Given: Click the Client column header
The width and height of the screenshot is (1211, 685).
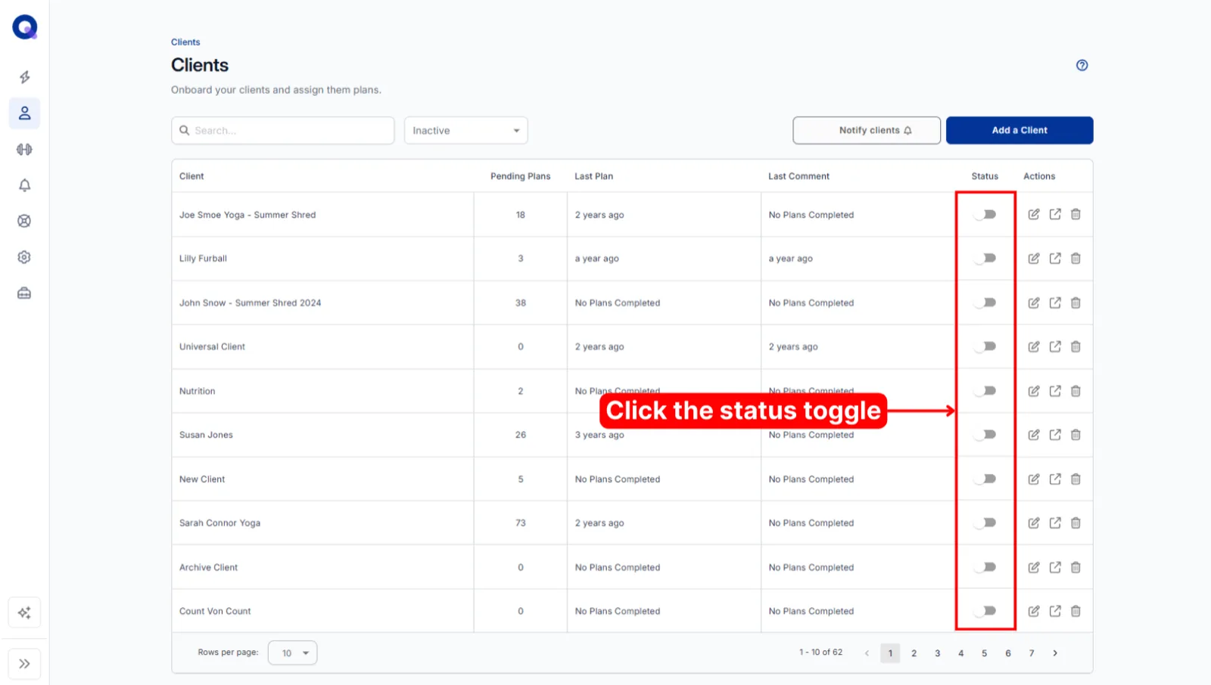Looking at the screenshot, I should (191, 176).
